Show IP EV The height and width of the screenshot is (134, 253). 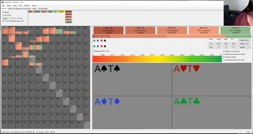tap(233, 47)
